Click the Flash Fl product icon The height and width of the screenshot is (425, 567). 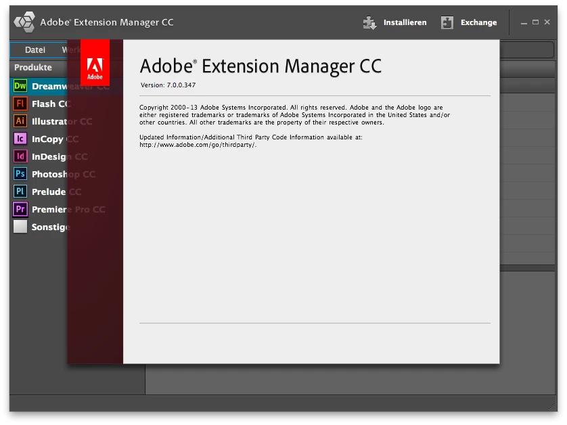(x=20, y=104)
